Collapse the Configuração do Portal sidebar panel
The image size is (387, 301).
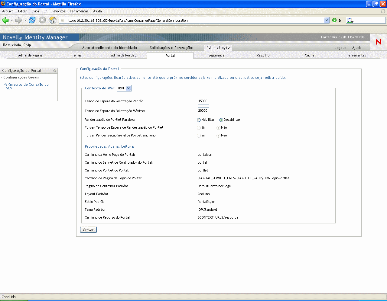[x=55, y=71]
